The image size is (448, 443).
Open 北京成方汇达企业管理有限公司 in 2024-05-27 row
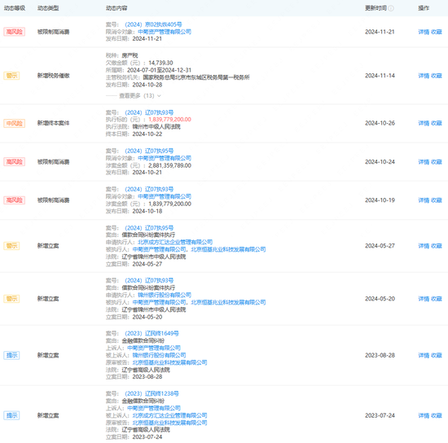coord(175,242)
